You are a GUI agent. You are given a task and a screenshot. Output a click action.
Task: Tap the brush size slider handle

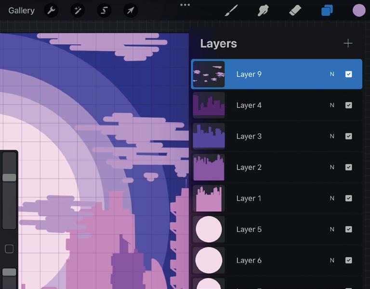click(9, 177)
